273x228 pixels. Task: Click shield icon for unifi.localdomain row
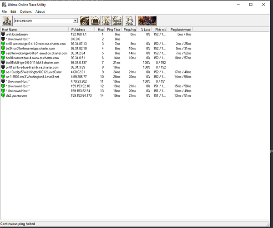[x=3, y=34]
